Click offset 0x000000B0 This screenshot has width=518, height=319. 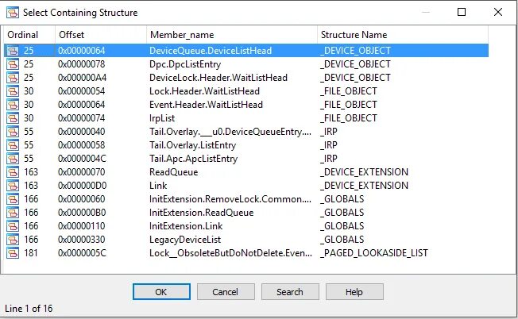coord(82,213)
